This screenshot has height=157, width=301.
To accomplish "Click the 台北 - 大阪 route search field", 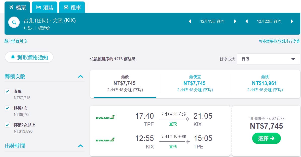I will [50, 21].
